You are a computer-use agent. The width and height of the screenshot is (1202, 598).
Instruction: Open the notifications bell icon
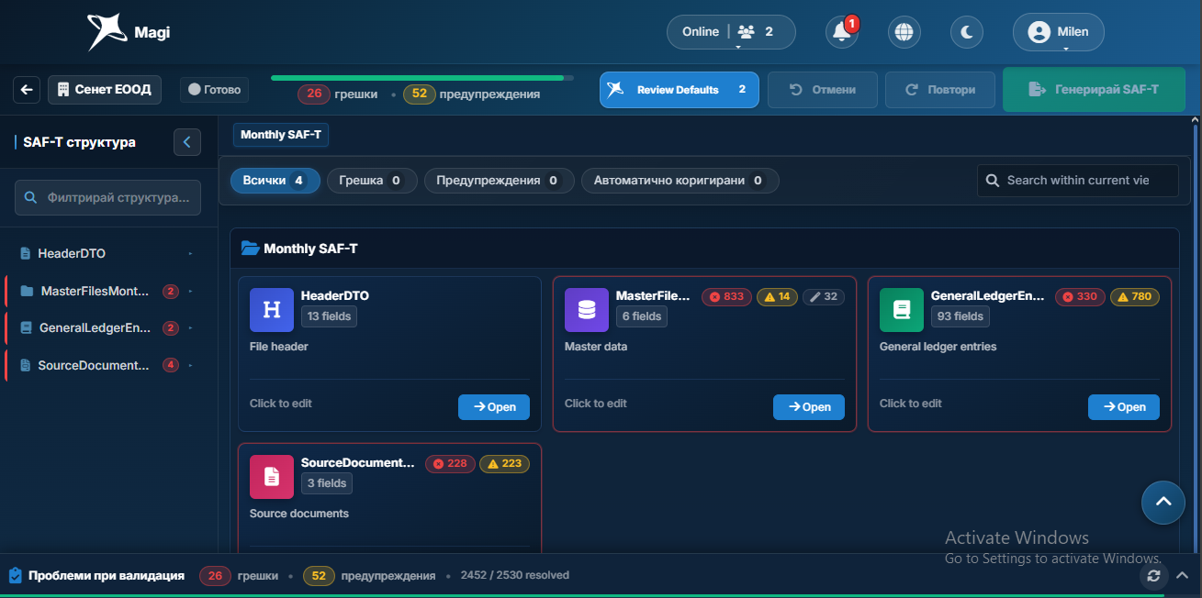841,32
